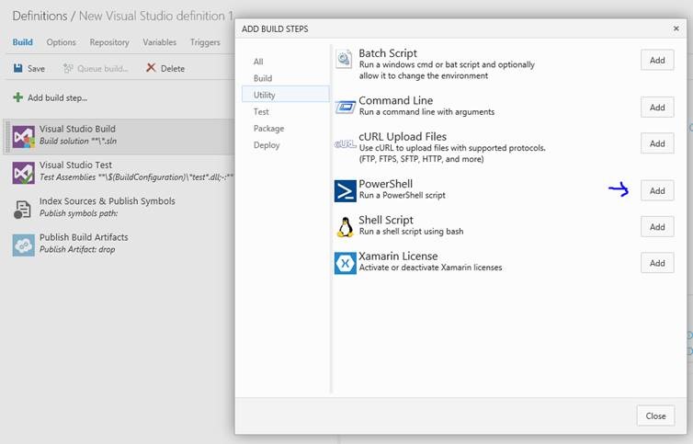Click the PowerShell icon
This screenshot has width=693, height=444.
pyautogui.click(x=346, y=191)
